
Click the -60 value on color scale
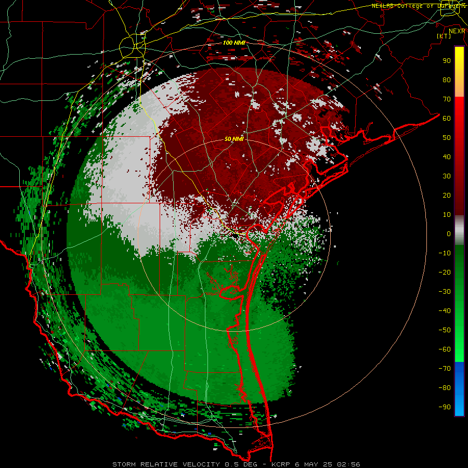click(x=445, y=349)
